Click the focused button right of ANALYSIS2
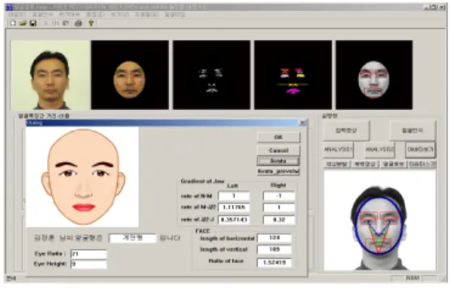This screenshot has height=293, width=450. pos(420,150)
